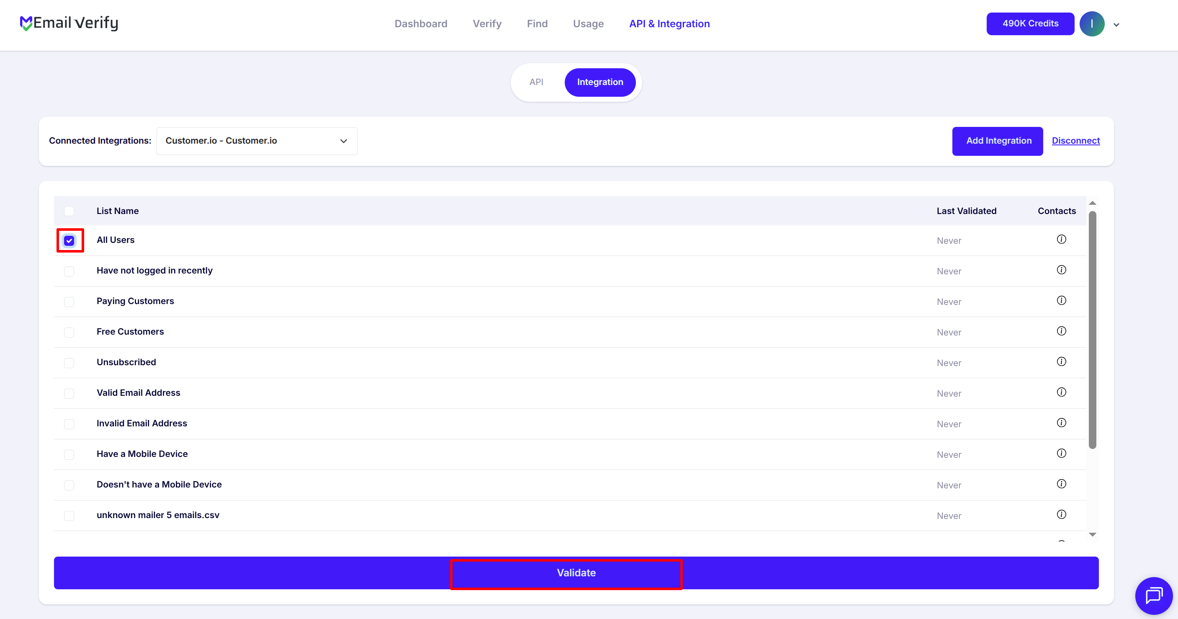Click the Have a Mobile Device list name

coord(142,454)
